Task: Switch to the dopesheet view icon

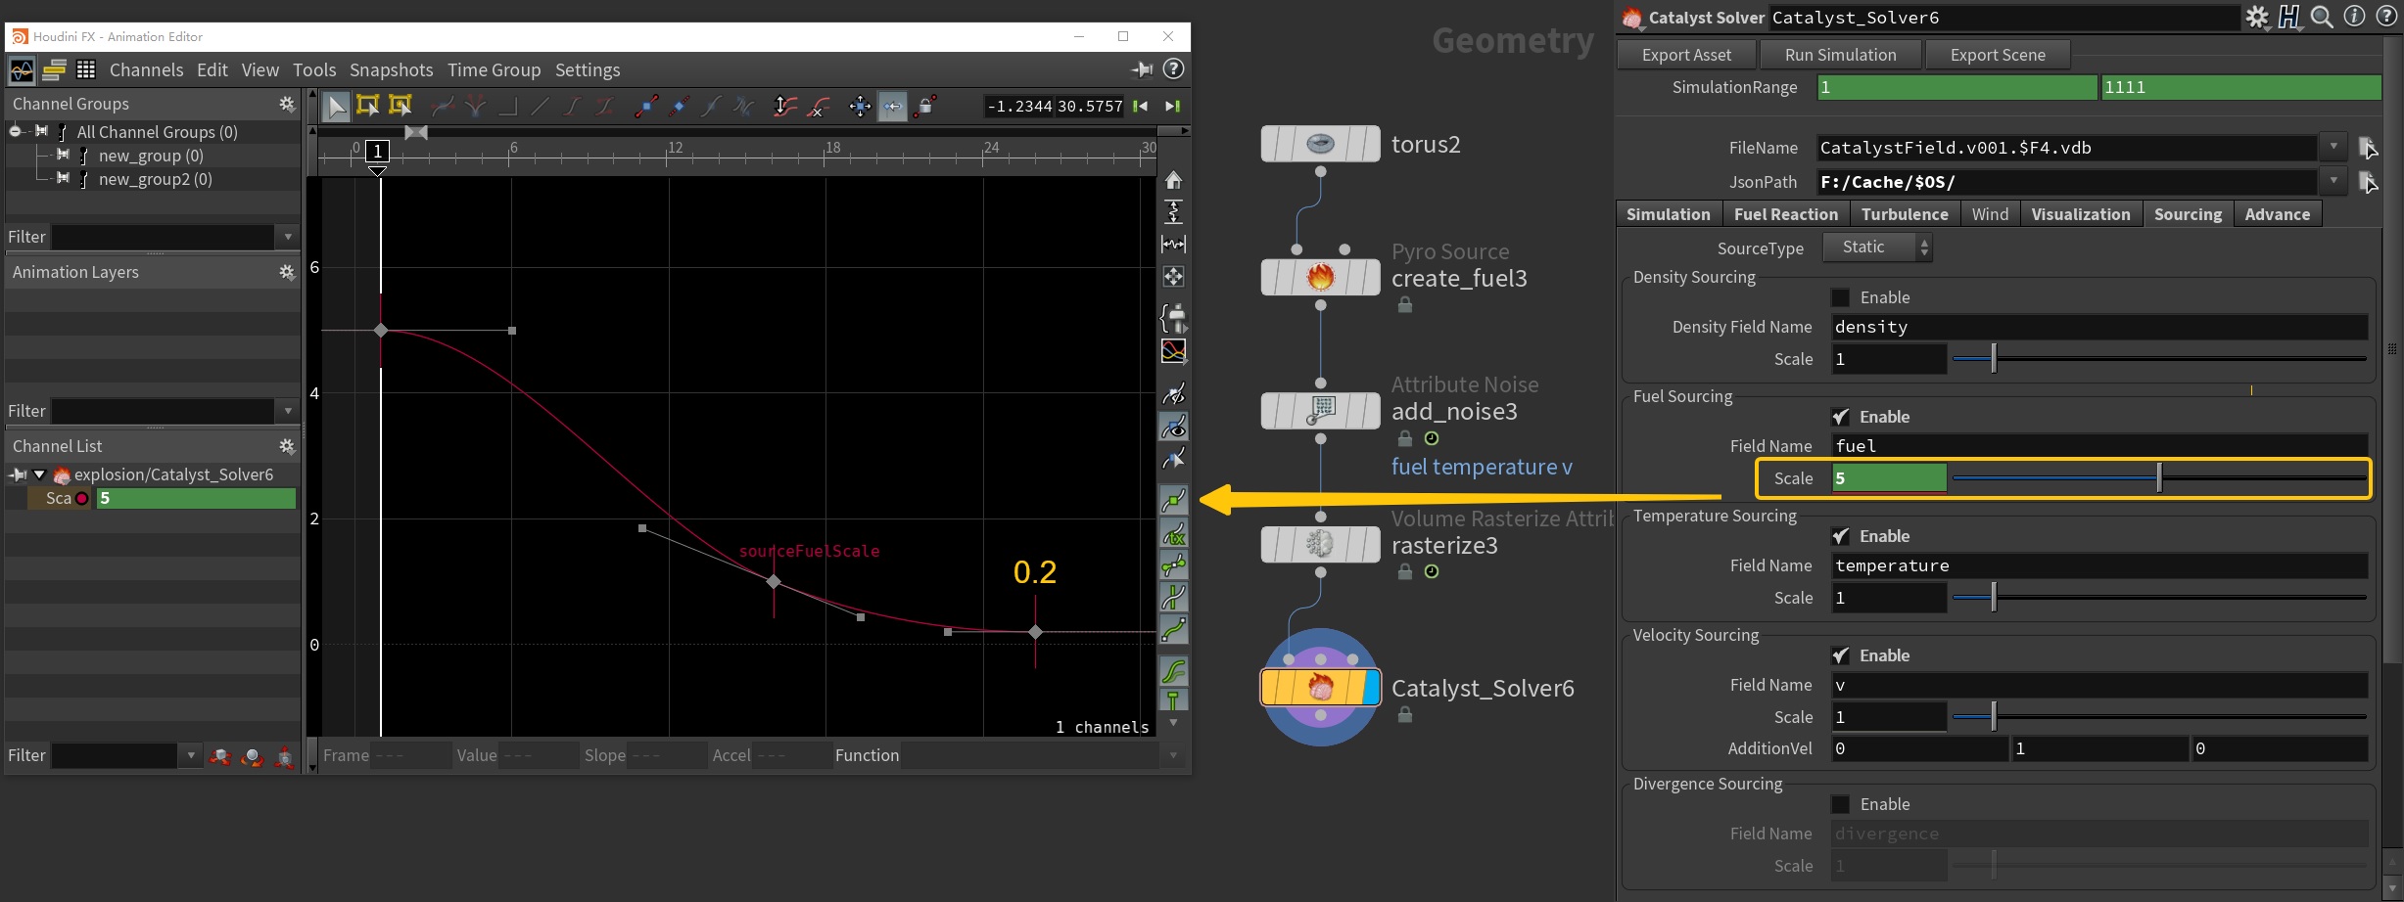Action: [x=54, y=69]
